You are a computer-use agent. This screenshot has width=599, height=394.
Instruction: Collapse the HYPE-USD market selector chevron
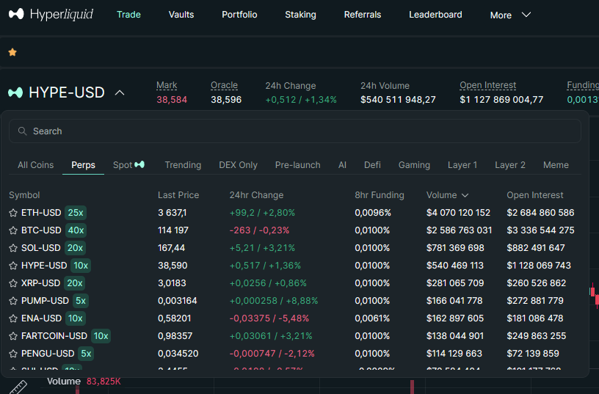(120, 92)
